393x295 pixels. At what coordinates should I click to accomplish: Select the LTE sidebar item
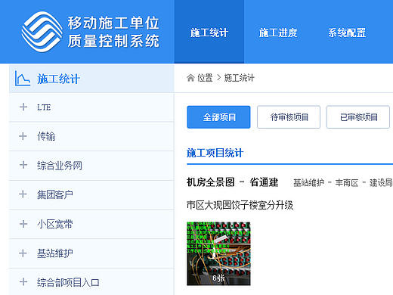pos(91,107)
